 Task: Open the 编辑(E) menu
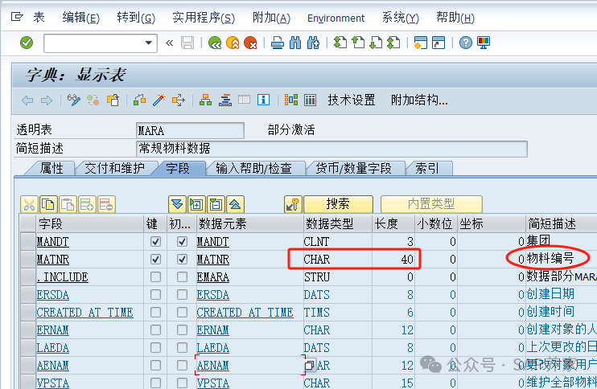(80, 18)
